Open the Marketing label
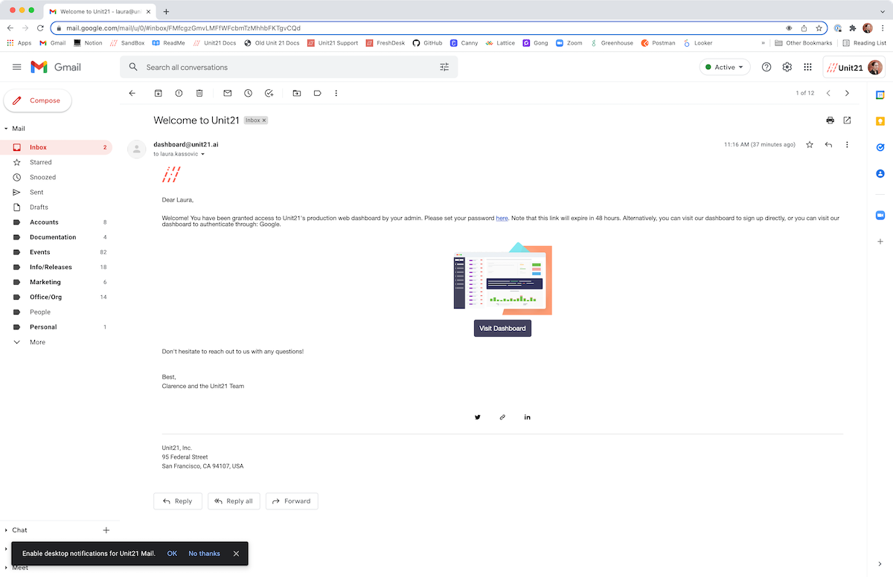This screenshot has height=577, width=893. click(56, 282)
